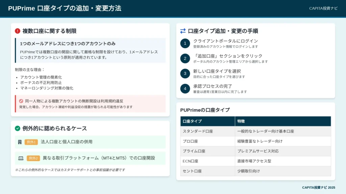The width and height of the screenshot is (346, 194).
Task: Click the table cell ECN口座
Action: (x=208, y=161)
